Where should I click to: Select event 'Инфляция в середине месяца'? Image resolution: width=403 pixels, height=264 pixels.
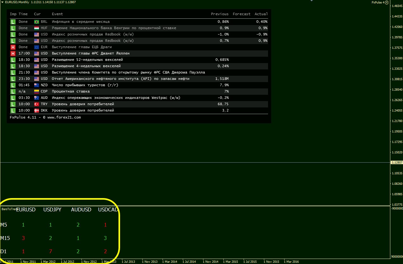pos(81,22)
